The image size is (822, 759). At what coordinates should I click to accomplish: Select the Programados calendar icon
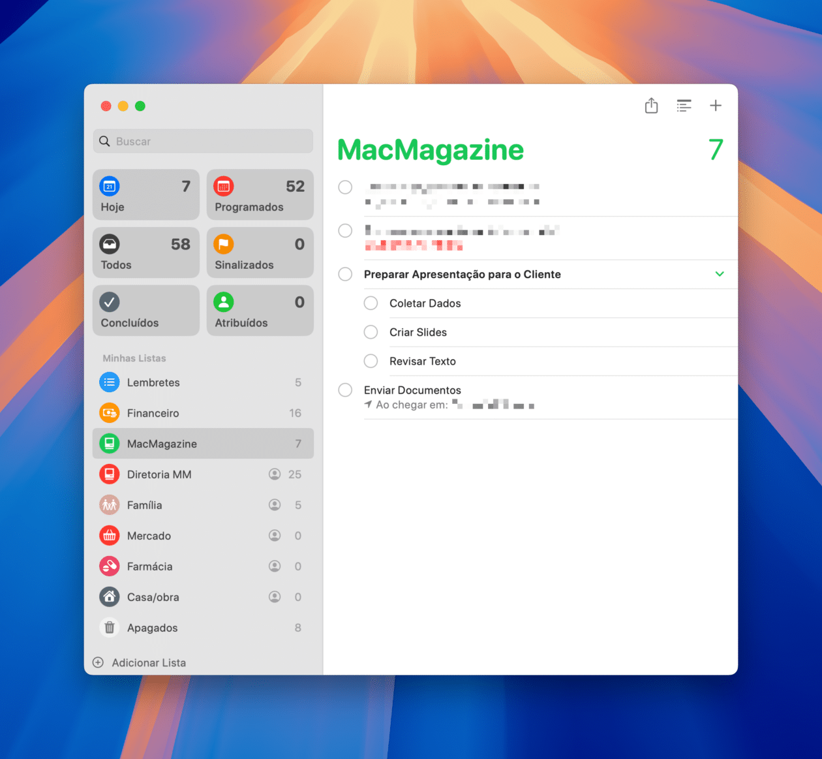pos(224,186)
